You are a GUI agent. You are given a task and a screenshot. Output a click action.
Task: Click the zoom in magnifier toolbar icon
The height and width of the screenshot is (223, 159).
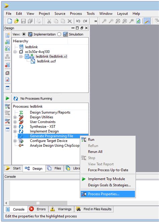[104, 21]
